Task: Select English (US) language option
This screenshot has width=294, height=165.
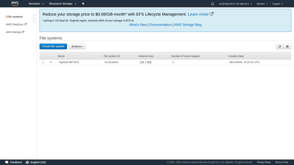Action: click(38, 162)
